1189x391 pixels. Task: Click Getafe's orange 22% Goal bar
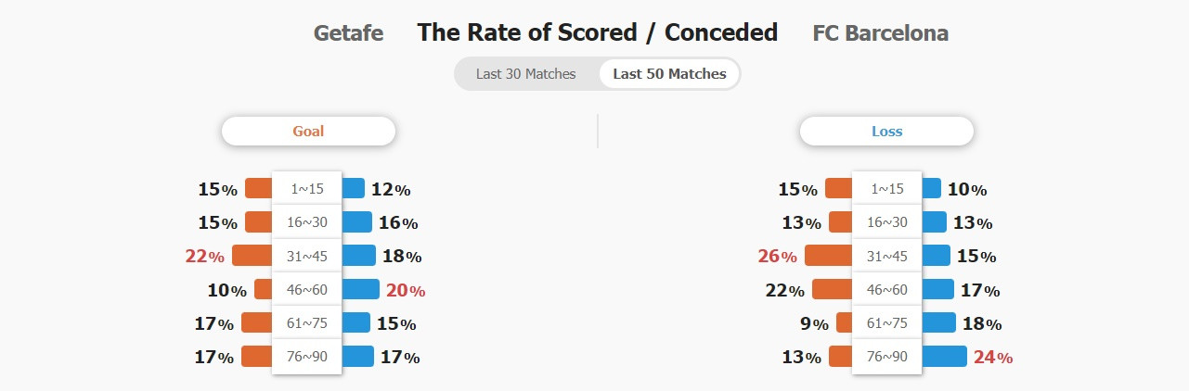click(252, 256)
